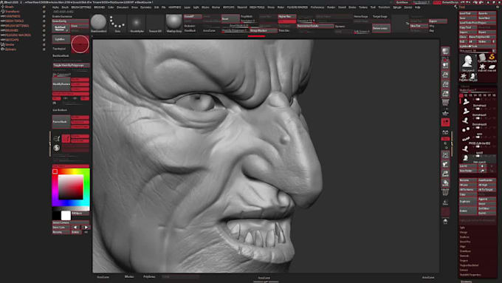
Task: Click the Zoom icon in right shelf
Action: pos(445,75)
